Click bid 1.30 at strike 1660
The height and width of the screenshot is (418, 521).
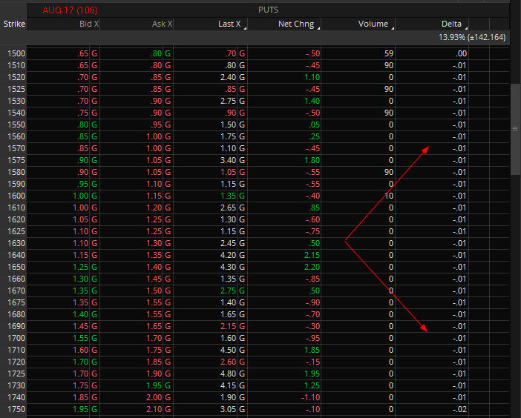pyautogui.click(x=81, y=279)
